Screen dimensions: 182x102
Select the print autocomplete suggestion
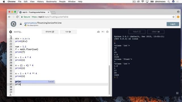pos(35,82)
